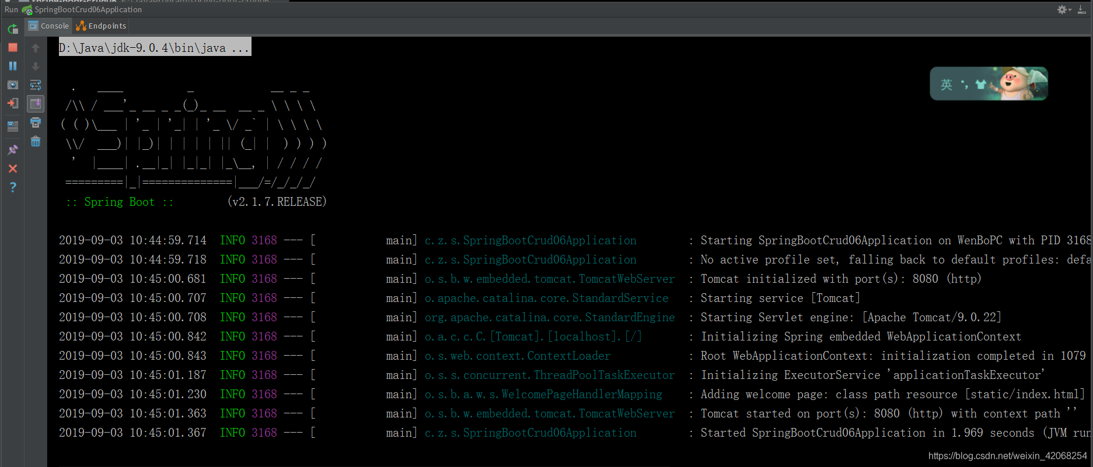Click the Down the stack trace arrow
Viewport: 1093px width, 467px height.
(x=36, y=66)
